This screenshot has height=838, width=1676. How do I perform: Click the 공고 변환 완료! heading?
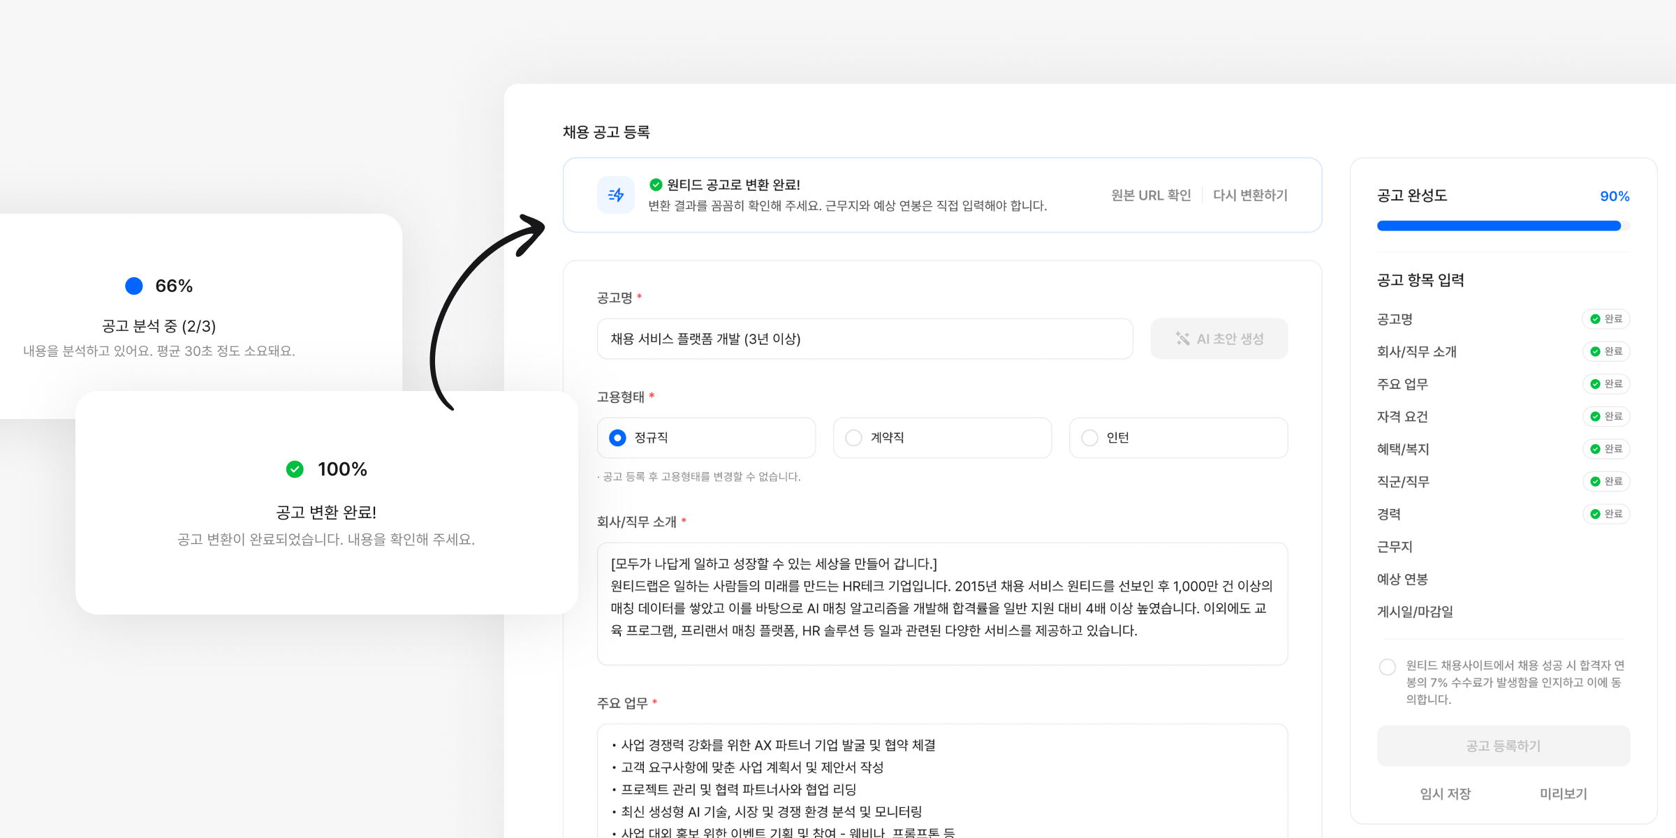[326, 513]
